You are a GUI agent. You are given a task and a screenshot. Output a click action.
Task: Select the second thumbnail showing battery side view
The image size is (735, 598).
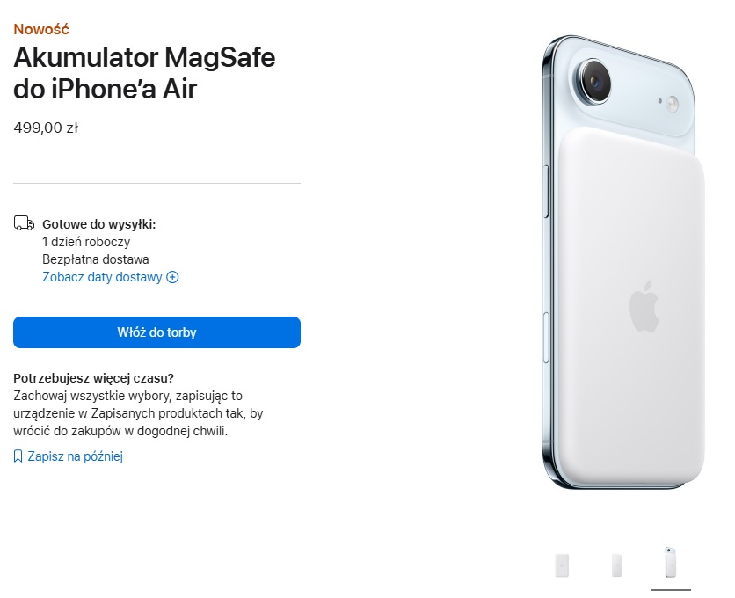pyautogui.click(x=616, y=565)
